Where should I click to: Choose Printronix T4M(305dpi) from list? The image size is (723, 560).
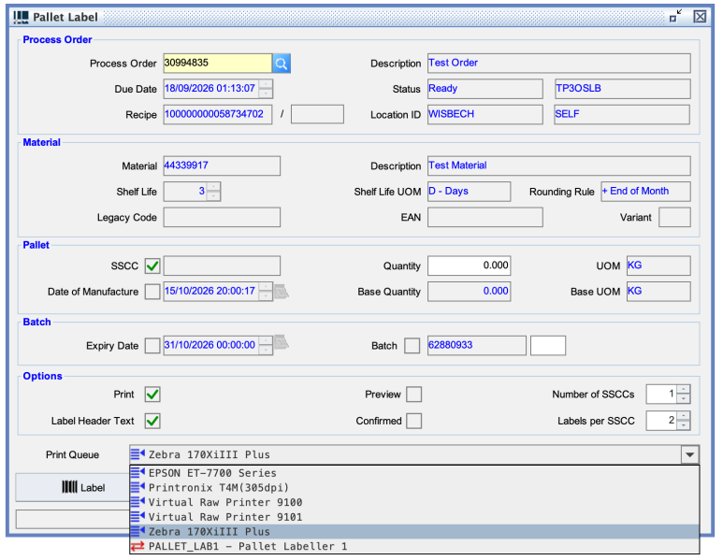414,488
